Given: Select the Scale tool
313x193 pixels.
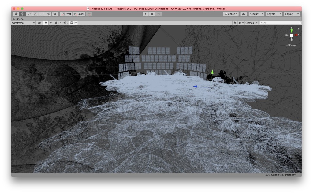Looking at the screenshot, I should [x=35, y=14].
